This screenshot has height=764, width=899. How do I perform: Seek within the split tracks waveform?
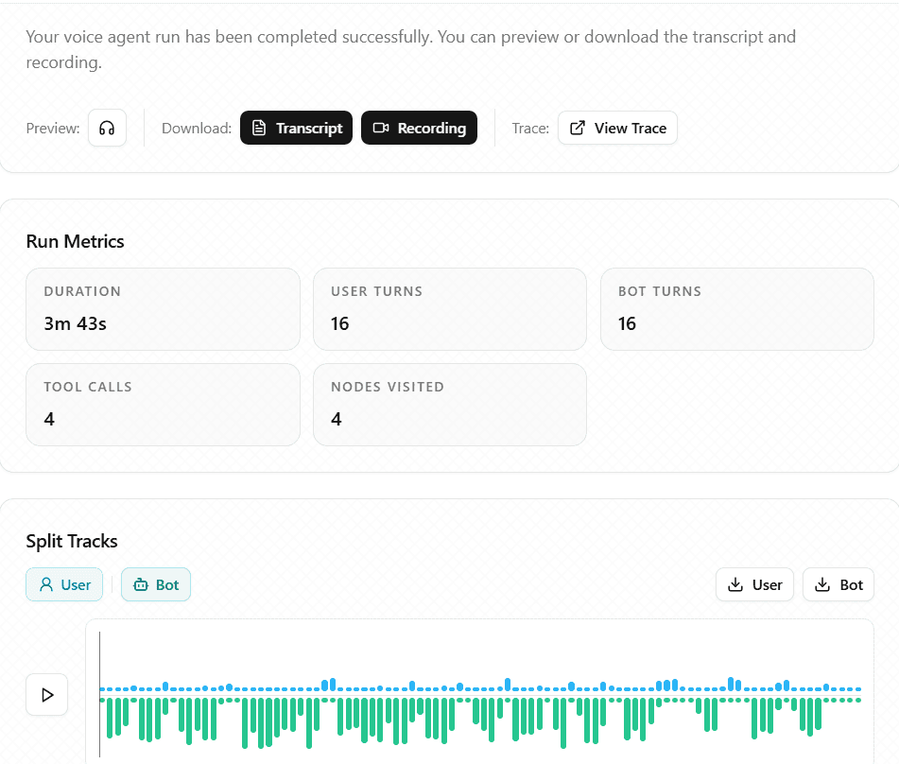[480, 694]
